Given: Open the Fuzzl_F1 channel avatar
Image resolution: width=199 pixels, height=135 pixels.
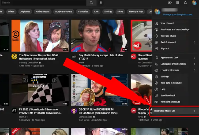Looking at the screenshot, I should [14, 111].
